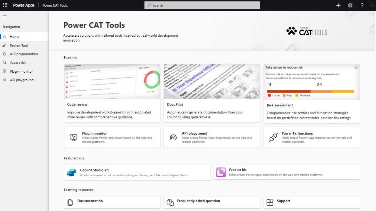Click the Review Tool icon in sidebar

click(4, 45)
